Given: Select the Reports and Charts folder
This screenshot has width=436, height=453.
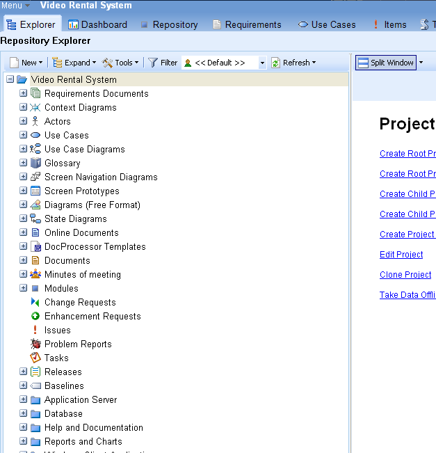Looking at the screenshot, I should click(83, 441).
